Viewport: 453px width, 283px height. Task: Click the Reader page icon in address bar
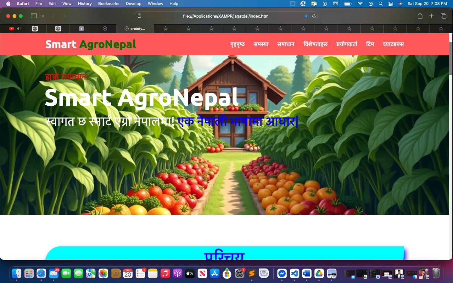click(x=139, y=16)
